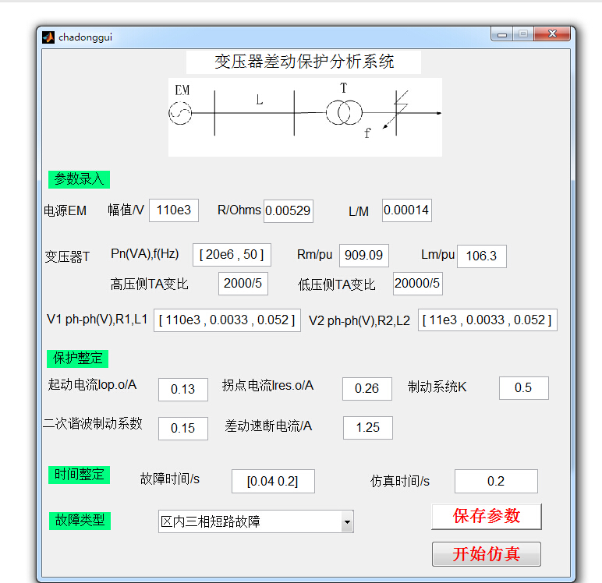This screenshot has height=583, width=602.
Task: Click the green 保护整定 section label
Action: [x=78, y=359]
